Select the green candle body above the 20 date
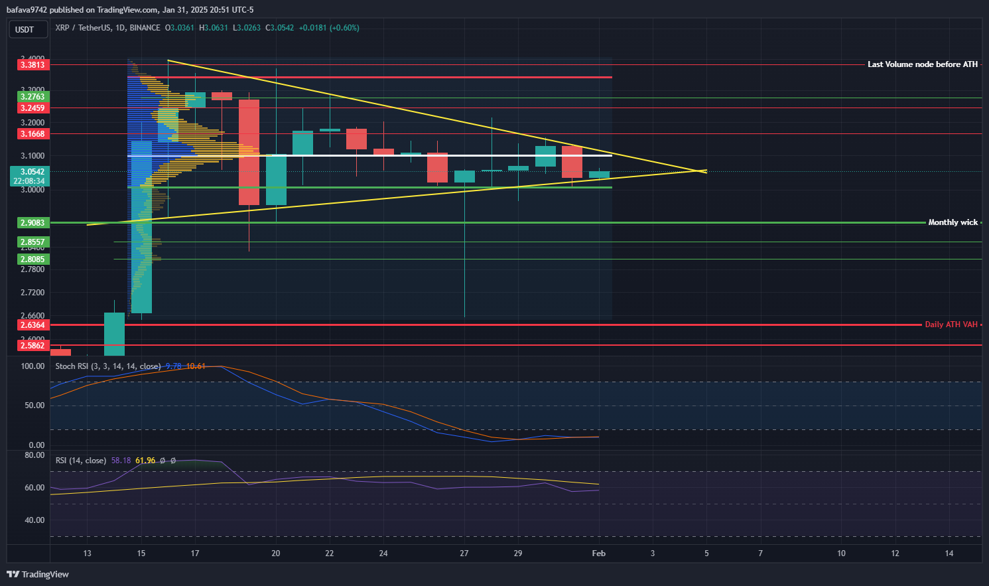 (x=276, y=180)
